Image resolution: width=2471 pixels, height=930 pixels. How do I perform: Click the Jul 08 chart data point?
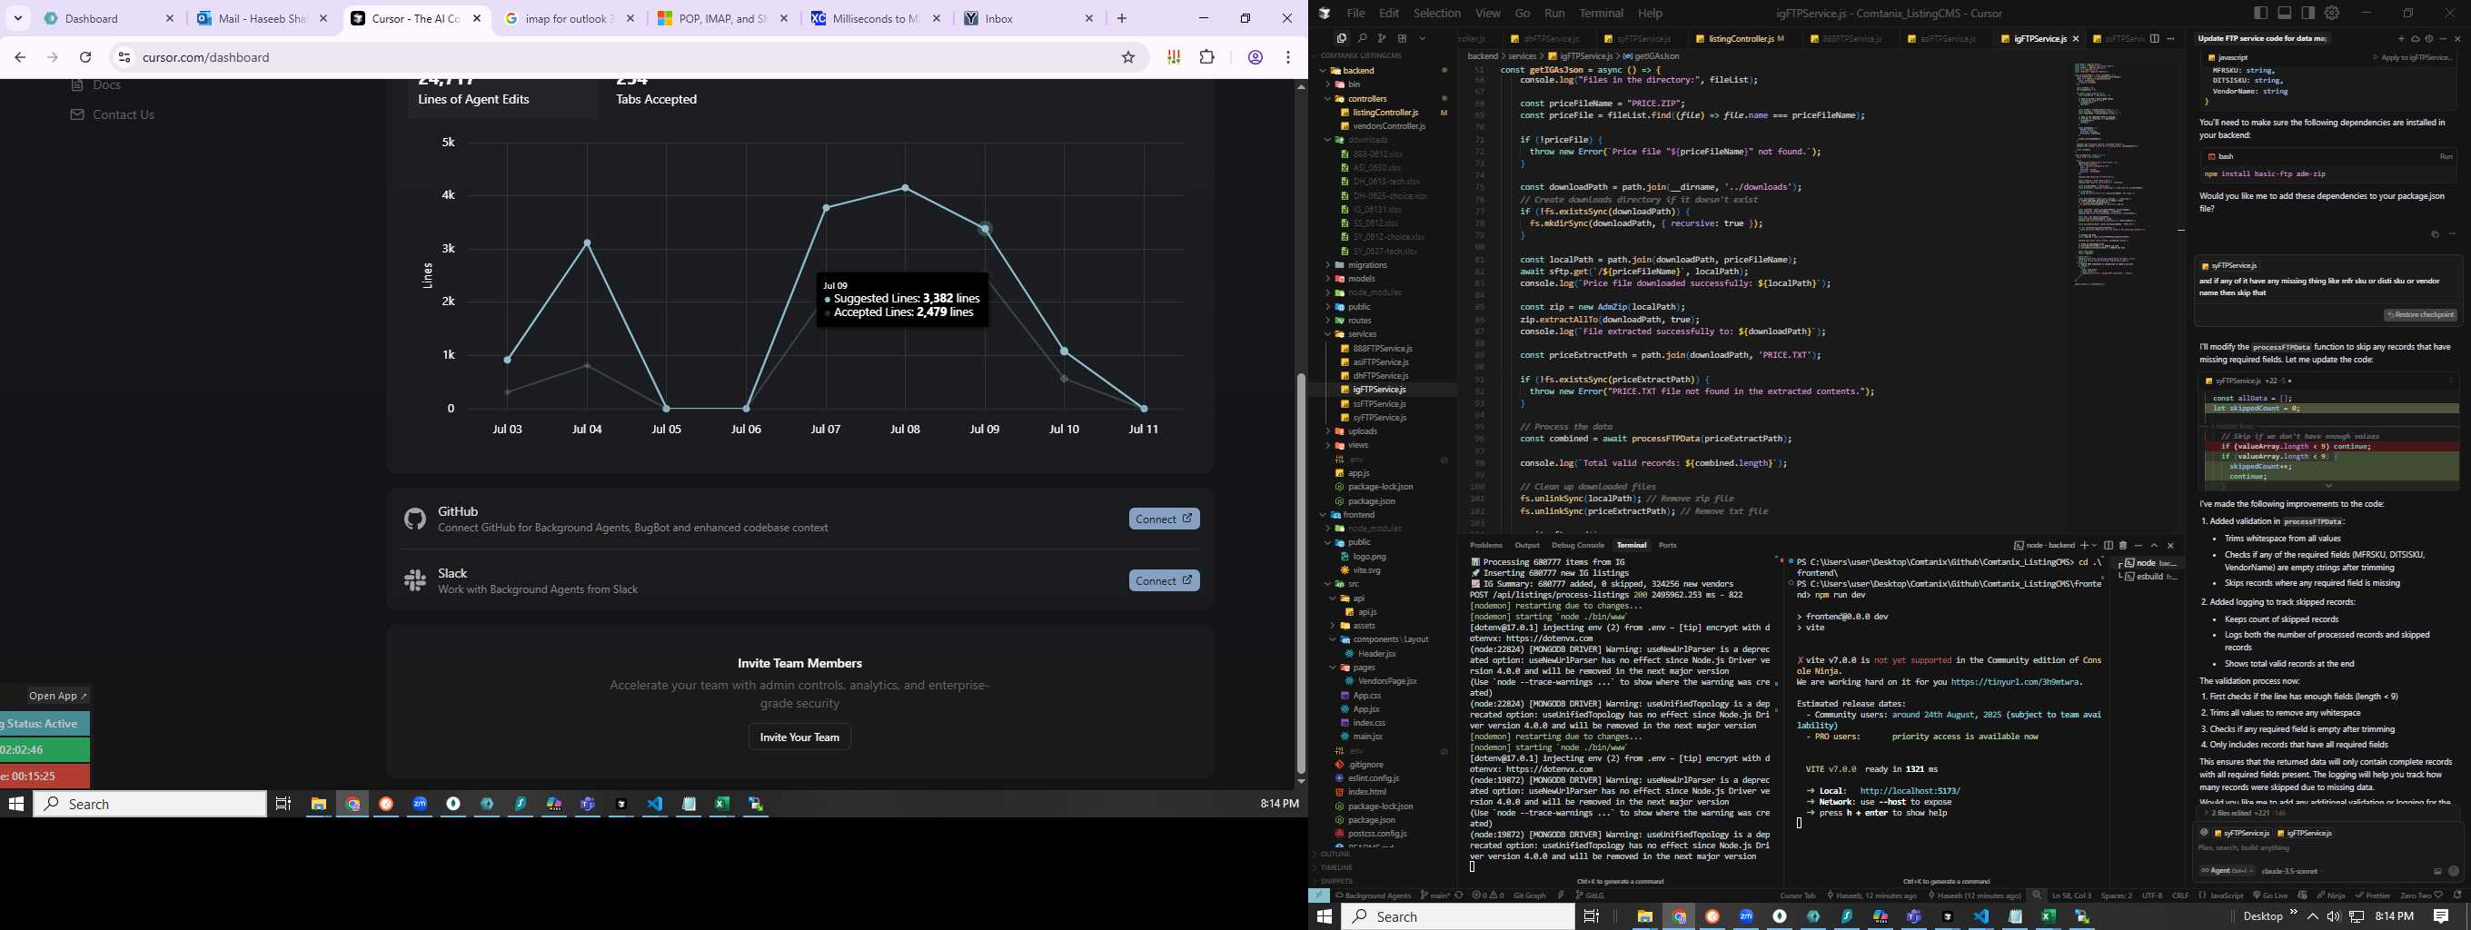pos(905,188)
